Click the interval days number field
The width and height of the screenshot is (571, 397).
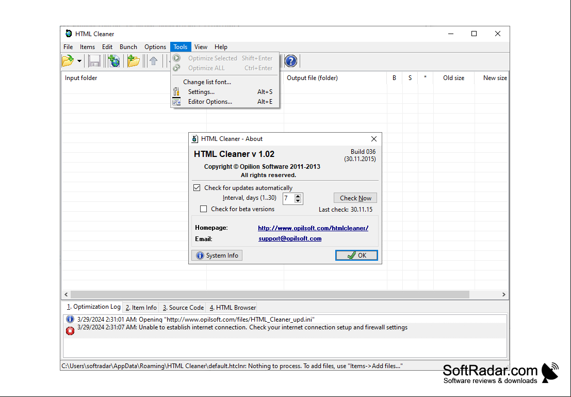[x=289, y=198]
